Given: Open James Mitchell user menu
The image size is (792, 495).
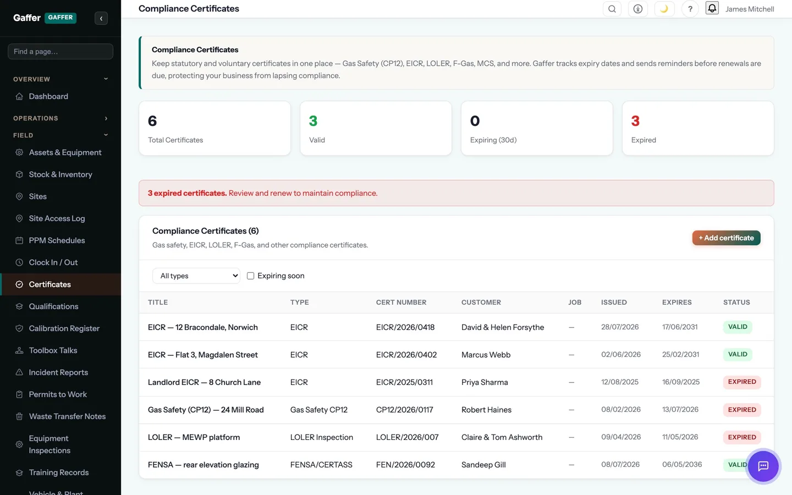Looking at the screenshot, I should click(749, 9).
